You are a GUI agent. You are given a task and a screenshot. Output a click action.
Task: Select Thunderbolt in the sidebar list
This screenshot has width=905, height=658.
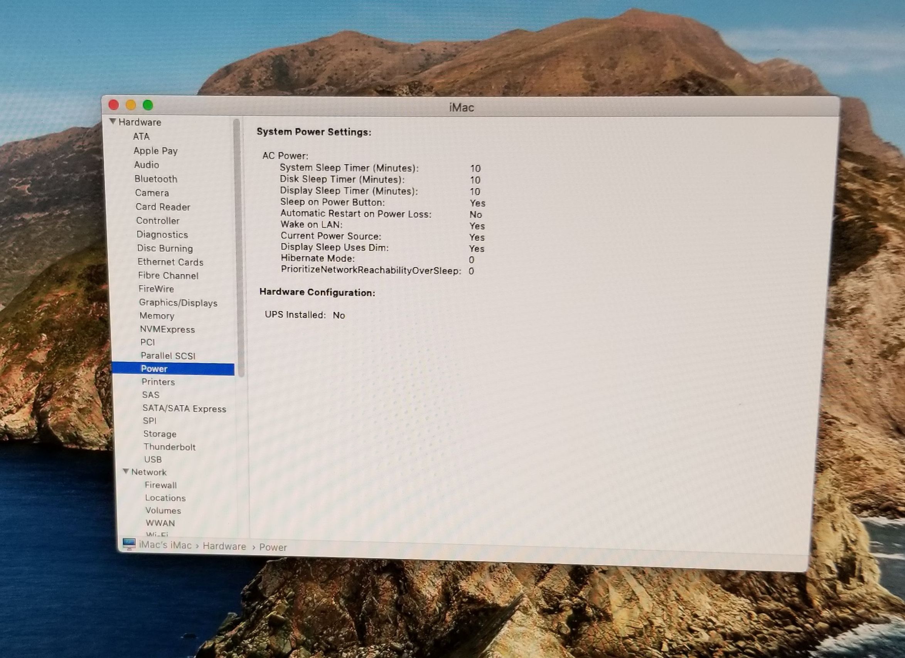[170, 447]
